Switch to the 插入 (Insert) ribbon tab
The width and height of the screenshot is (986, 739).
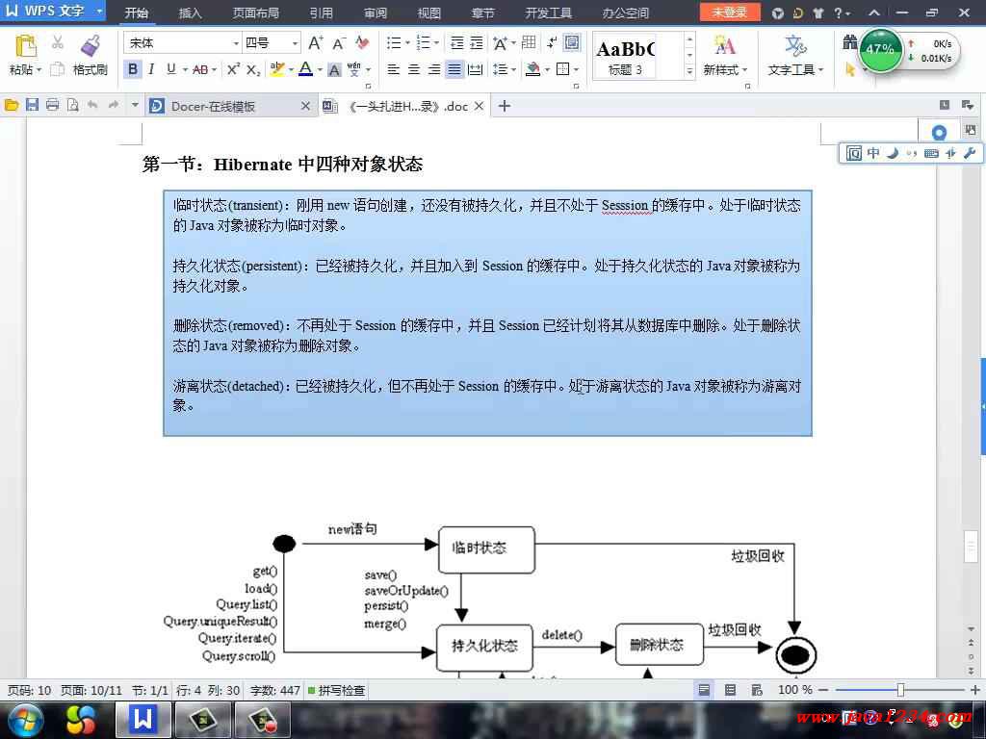(190, 13)
